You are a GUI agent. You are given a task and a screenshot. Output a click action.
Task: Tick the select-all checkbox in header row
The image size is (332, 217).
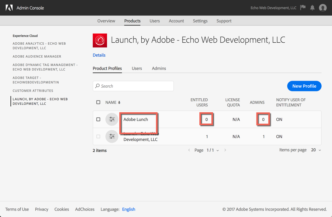[x=98, y=102]
